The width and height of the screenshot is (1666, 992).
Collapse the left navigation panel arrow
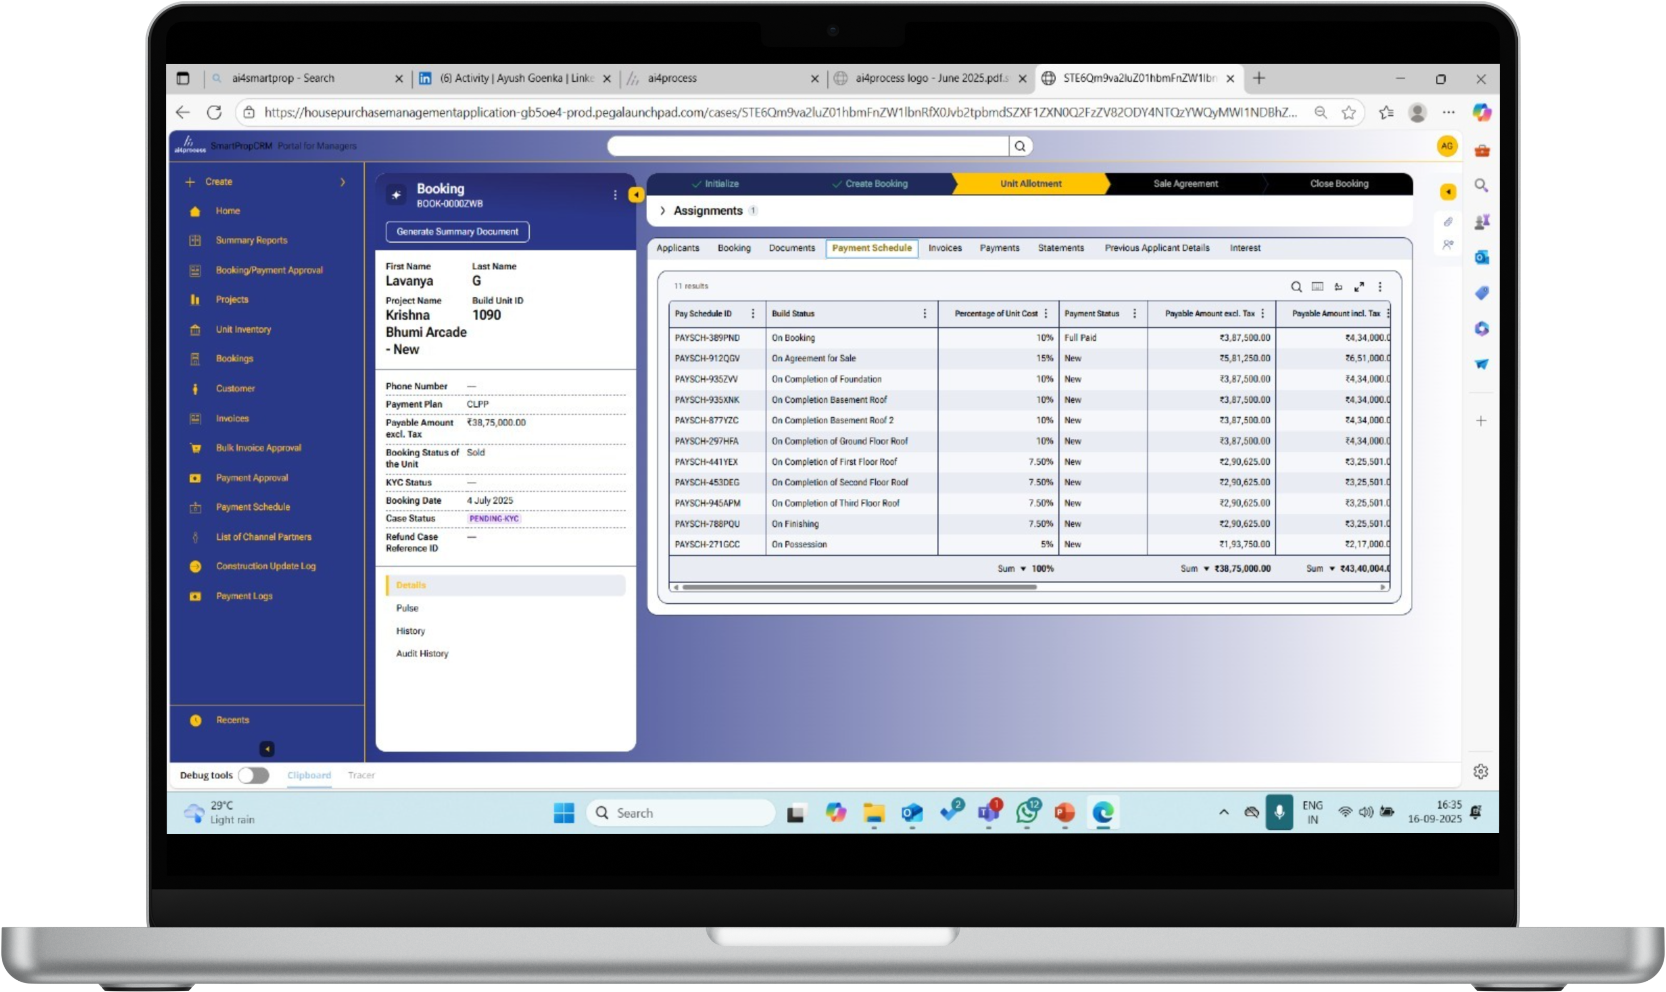pos(267,749)
